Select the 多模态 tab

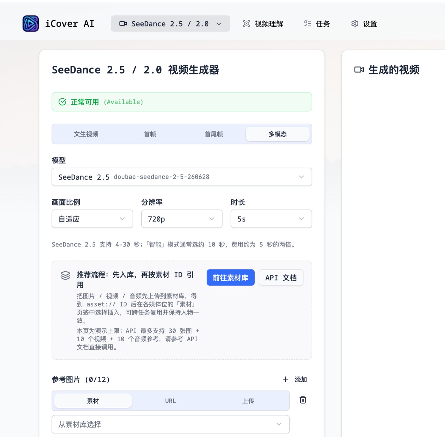click(278, 134)
